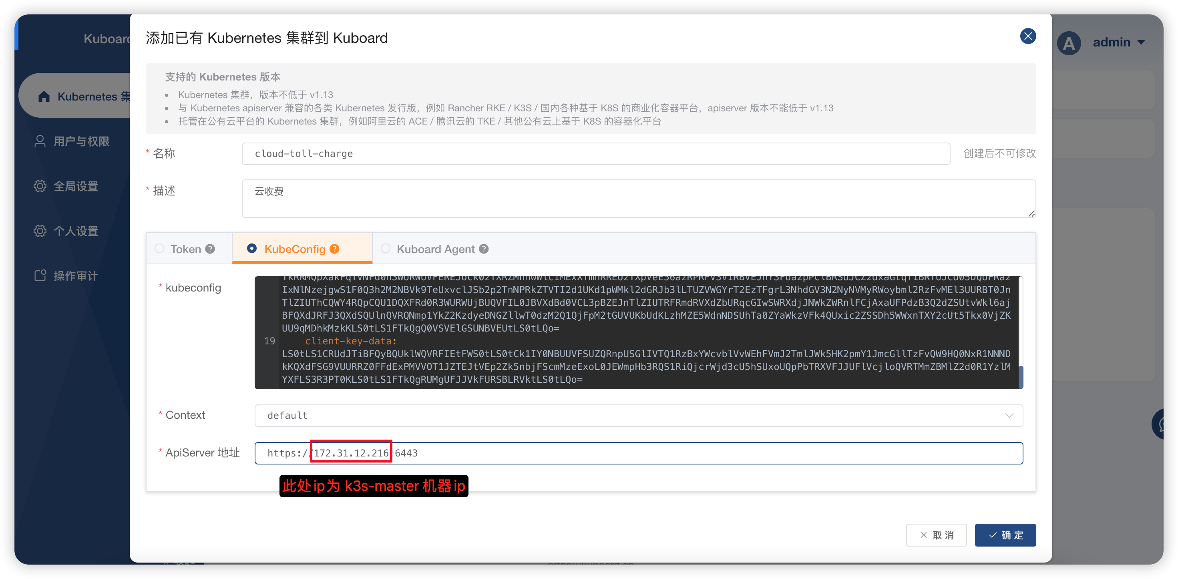Image resolution: width=1178 pixels, height=579 pixels.
Task: Click the kubeconfig editor scrollbar thumb
Action: click(1021, 377)
